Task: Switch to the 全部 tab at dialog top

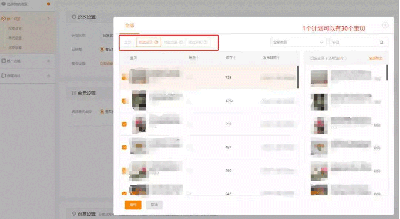Action: pyautogui.click(x=129, y=26)
